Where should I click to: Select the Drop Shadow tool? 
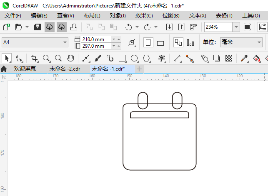click(217, 58)
